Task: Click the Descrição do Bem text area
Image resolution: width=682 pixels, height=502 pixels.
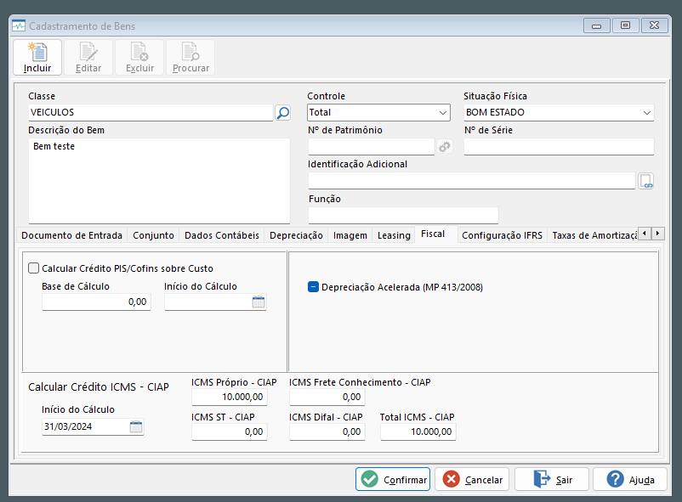Action: pos(159,180)
